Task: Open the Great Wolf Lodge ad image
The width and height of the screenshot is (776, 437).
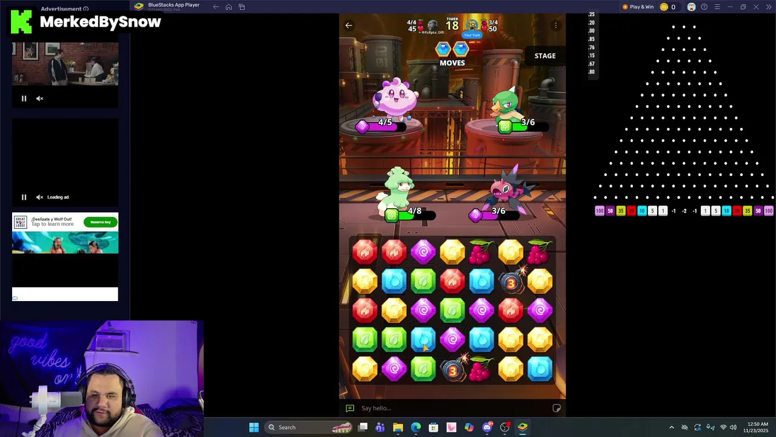Action: 65,243
